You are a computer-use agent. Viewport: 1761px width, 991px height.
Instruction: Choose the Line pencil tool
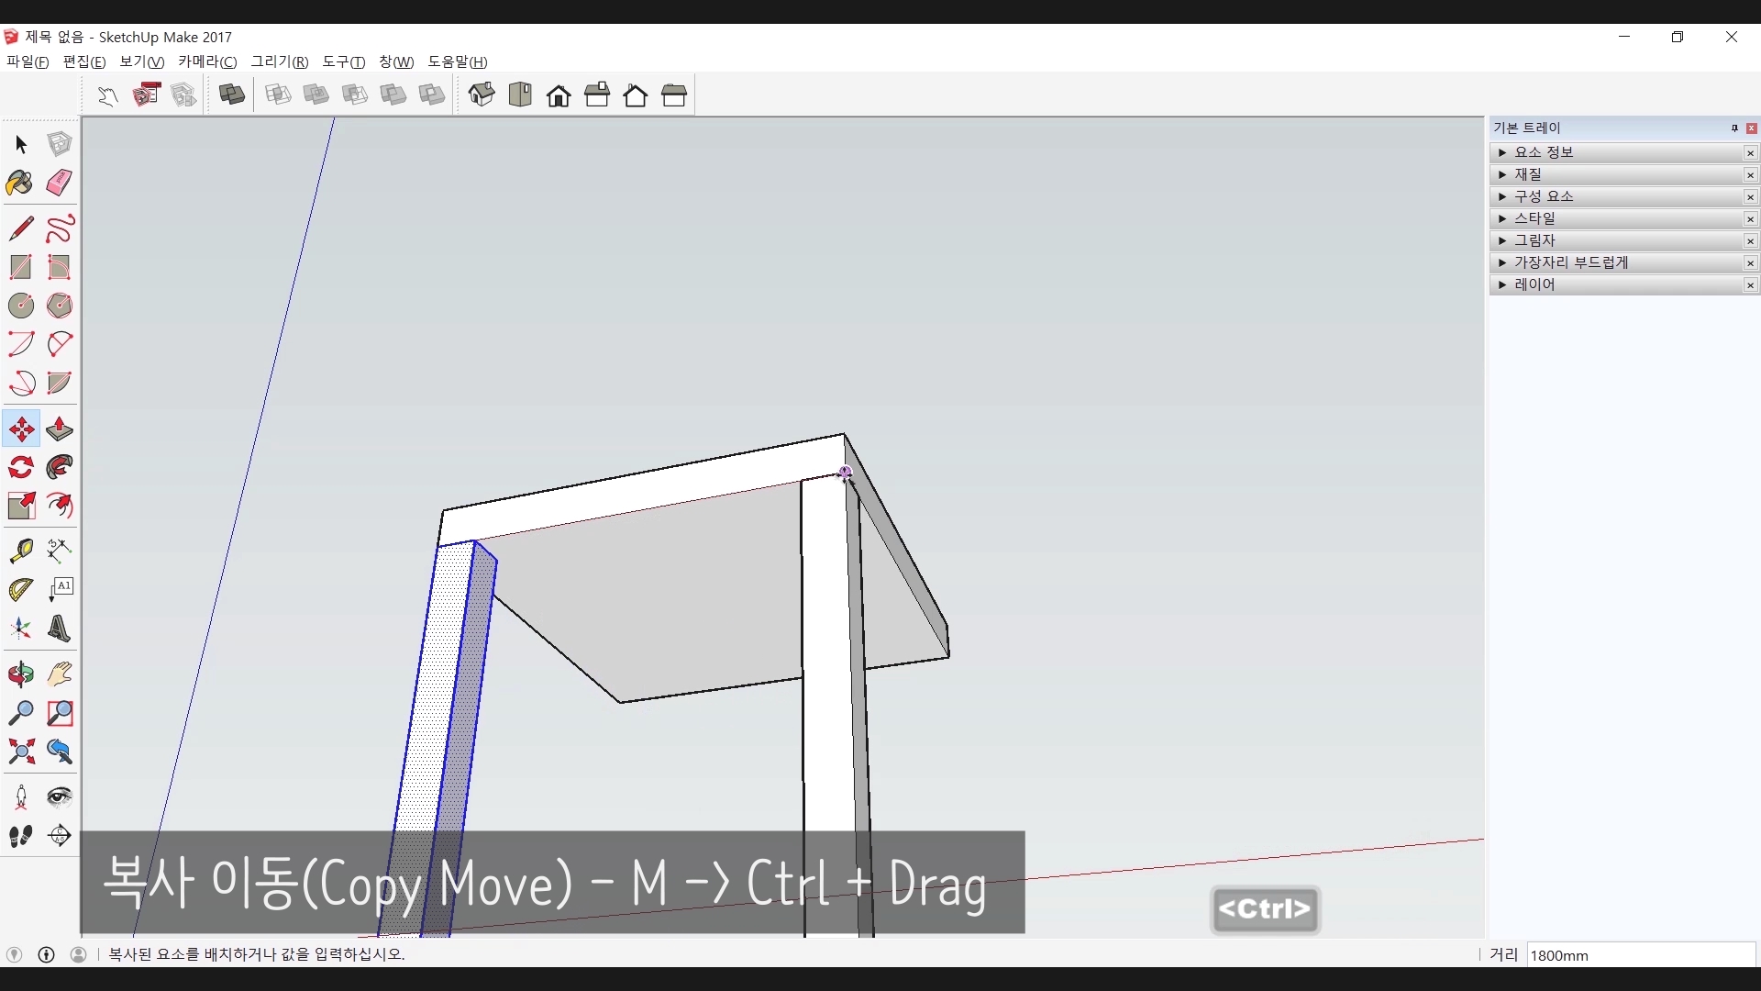click(x=21, y=228)
